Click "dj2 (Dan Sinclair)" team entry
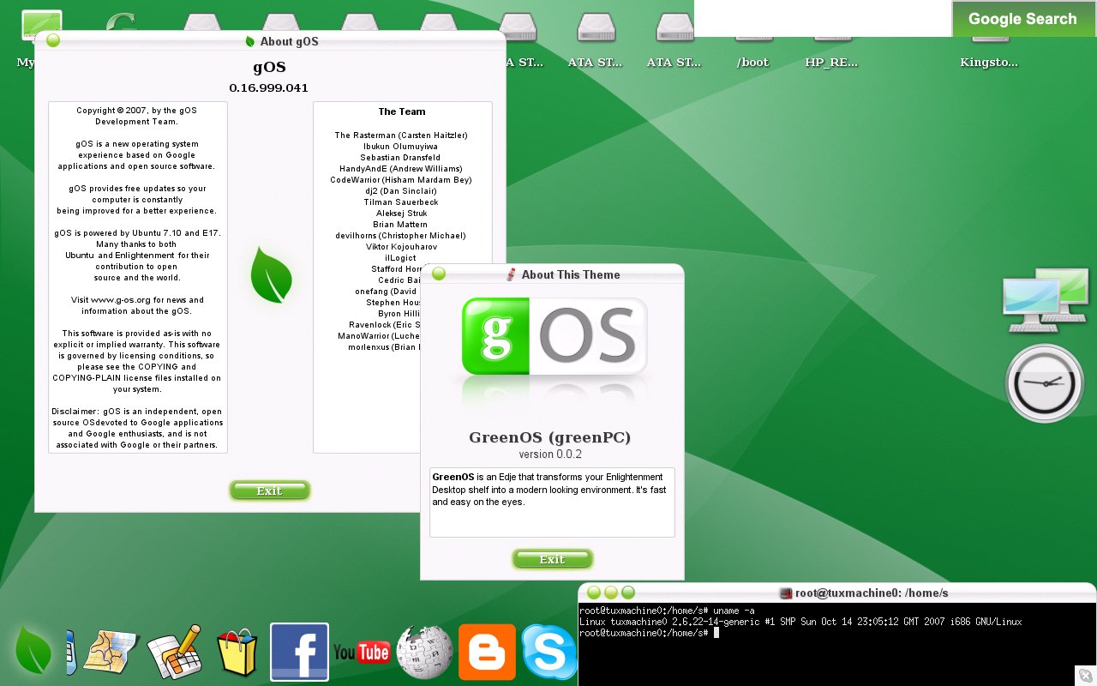This screenshot has width=1097, height=686. (401, 191)
